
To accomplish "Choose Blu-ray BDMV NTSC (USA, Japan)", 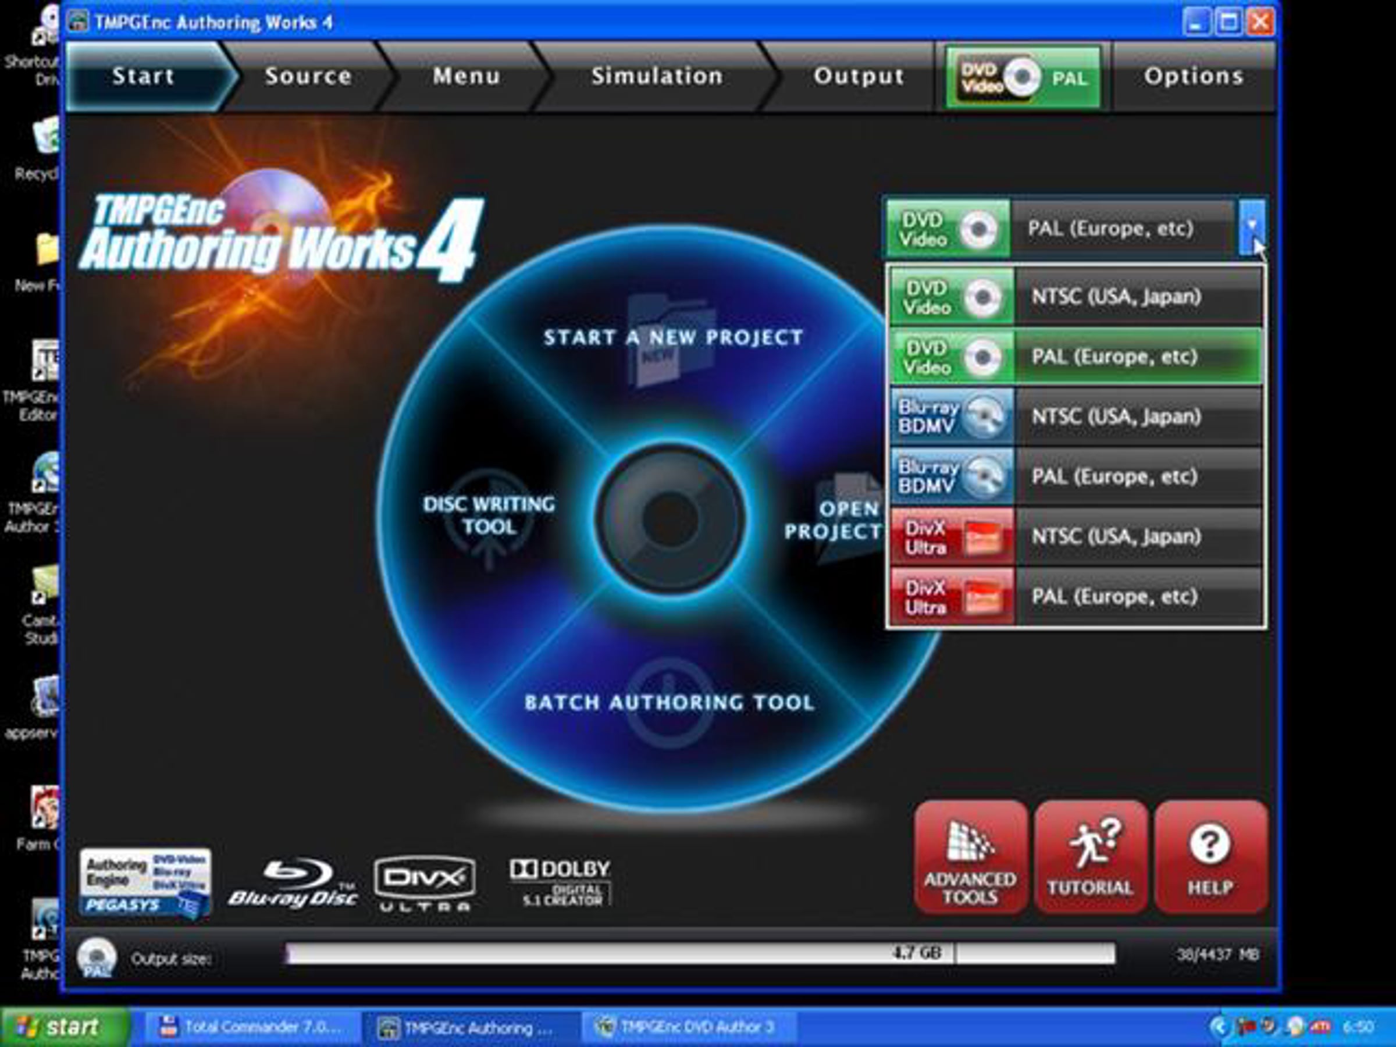I will pos(1076,416).
